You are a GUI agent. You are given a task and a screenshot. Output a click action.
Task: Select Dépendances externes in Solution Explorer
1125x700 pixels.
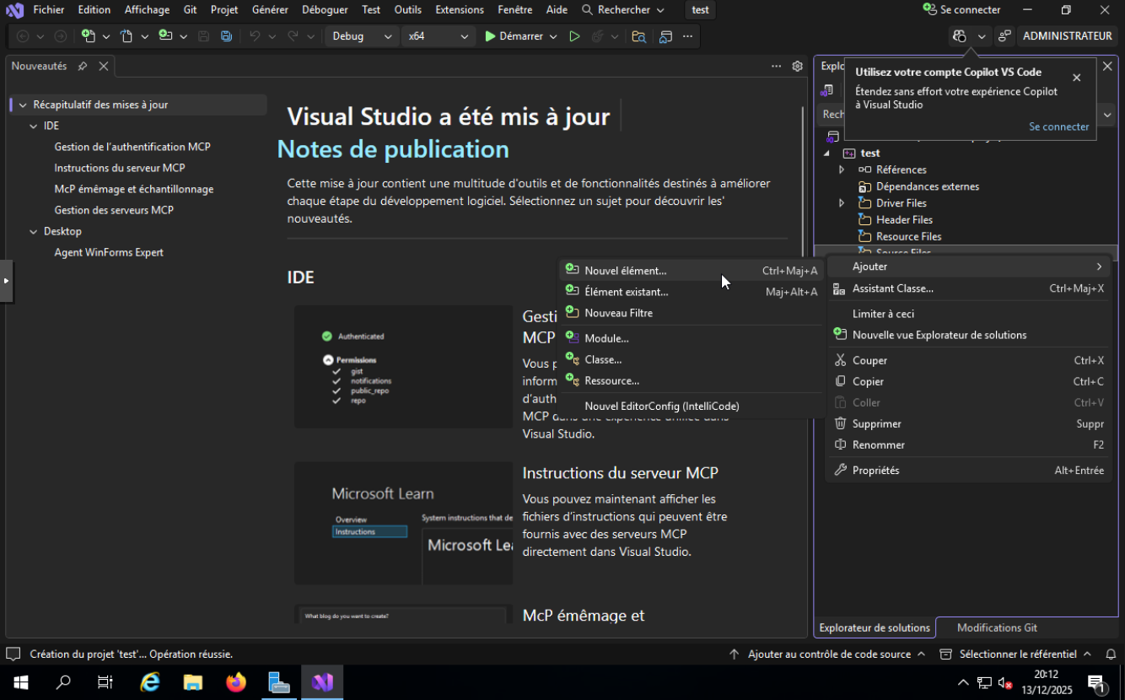[927, 186]
